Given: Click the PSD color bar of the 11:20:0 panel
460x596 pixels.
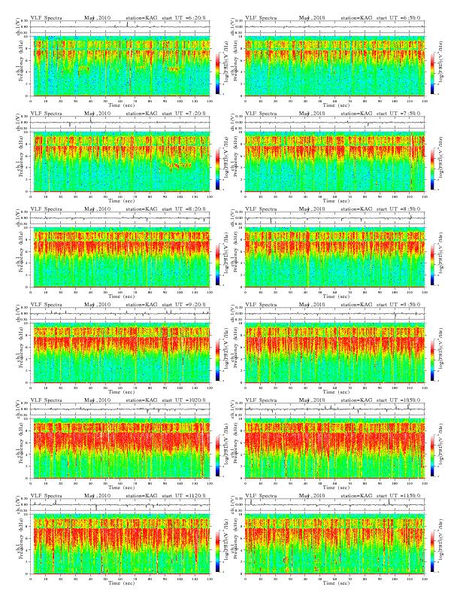Looking at the screenshot, I should click(217, 551).
